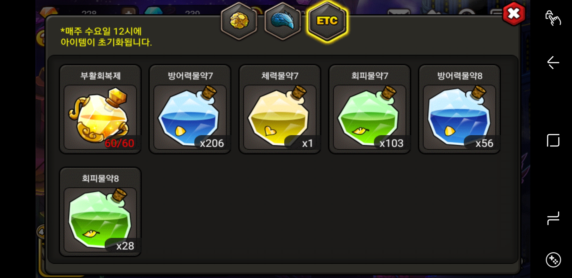Select the 부활회복제 golden potion item
572x278 pixels.
click(100, 109)
